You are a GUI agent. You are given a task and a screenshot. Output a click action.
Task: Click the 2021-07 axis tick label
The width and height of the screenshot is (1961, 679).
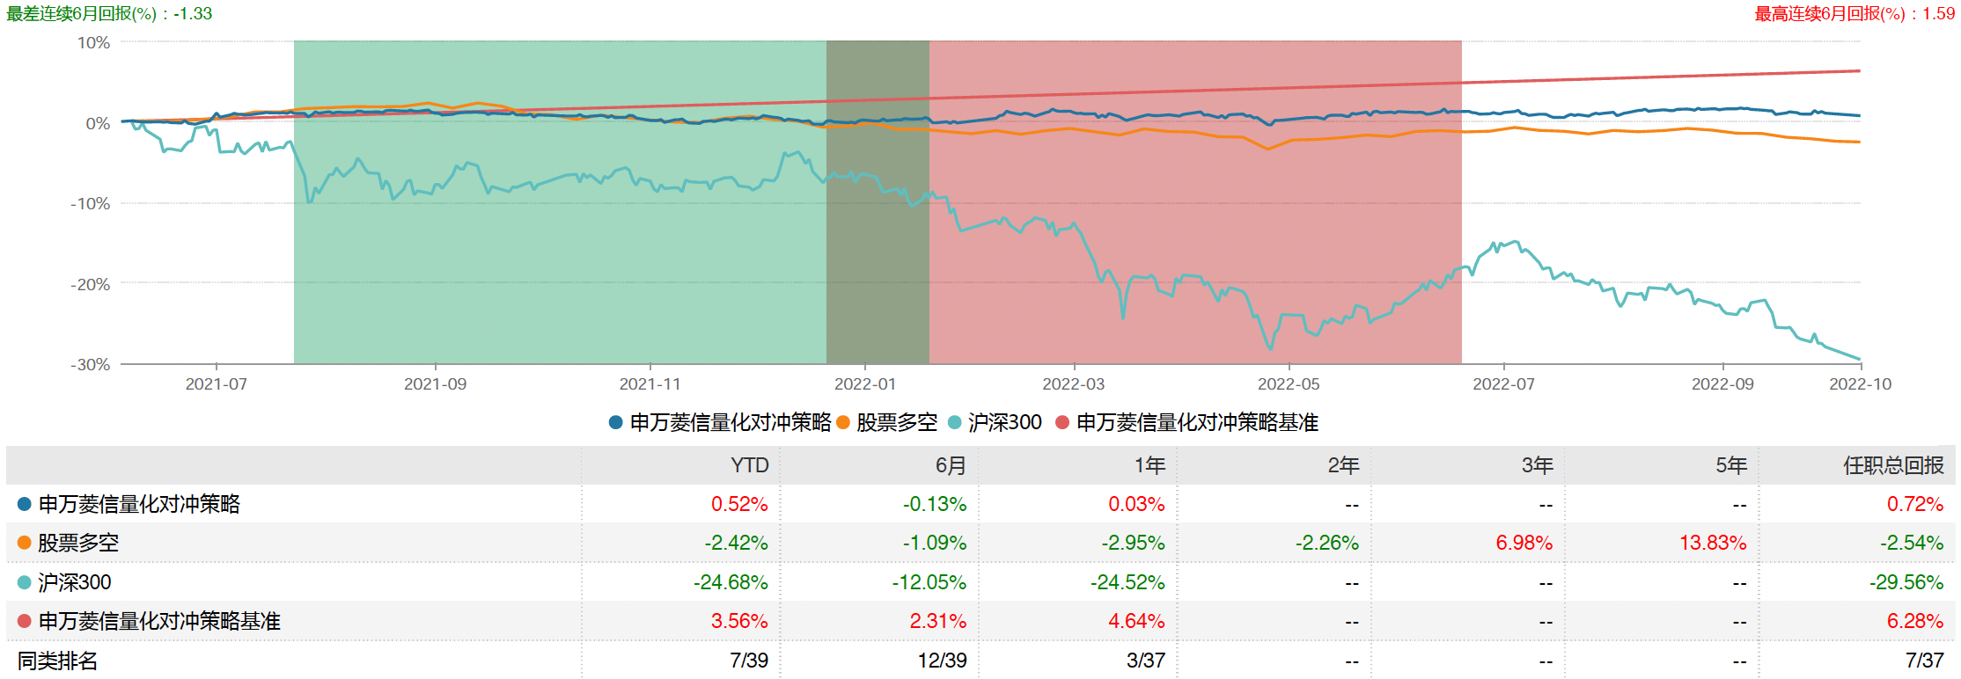[x=216, y=384]
